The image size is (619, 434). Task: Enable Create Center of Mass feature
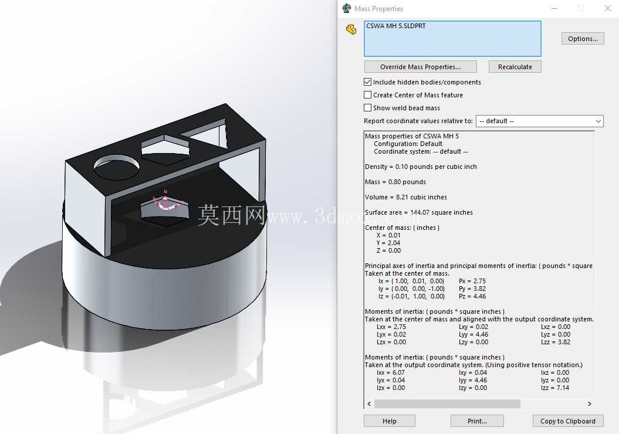pos(367,95)
